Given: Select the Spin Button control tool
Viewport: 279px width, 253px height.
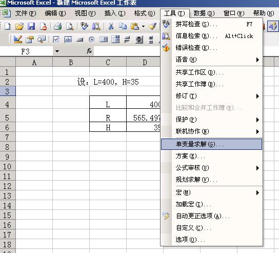Looking at the screenshot, I should [139, 40].
